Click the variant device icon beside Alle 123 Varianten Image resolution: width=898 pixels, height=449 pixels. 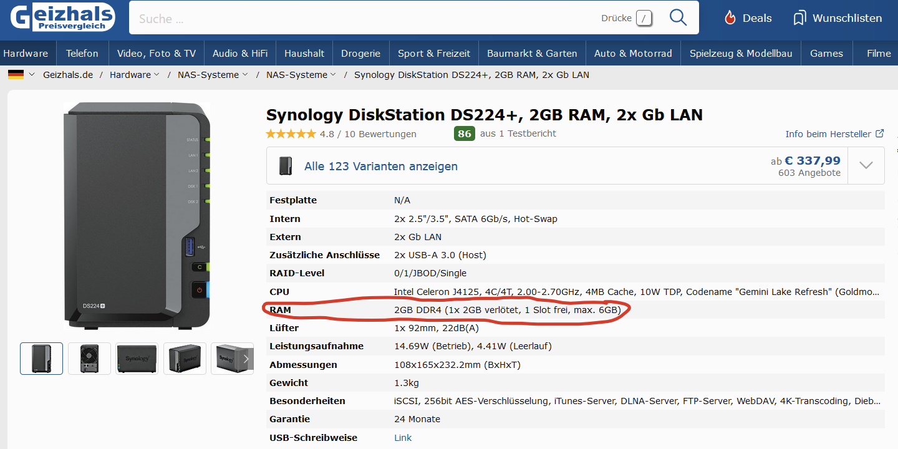(286, 166)
